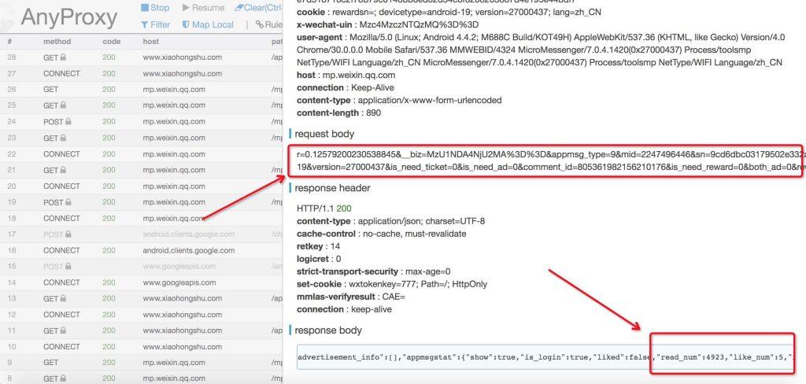This screenshot has height=384, width=806.
Task: Click 'strict-transport-security : max-age=0' line
Action: click(374, 271)
